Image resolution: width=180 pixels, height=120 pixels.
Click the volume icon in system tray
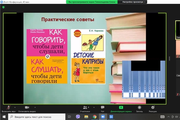click(x=176, y=117)
